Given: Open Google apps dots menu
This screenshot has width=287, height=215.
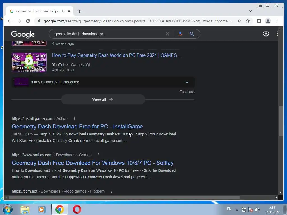Looking at the screenshot, I should [x=277, y=34].
